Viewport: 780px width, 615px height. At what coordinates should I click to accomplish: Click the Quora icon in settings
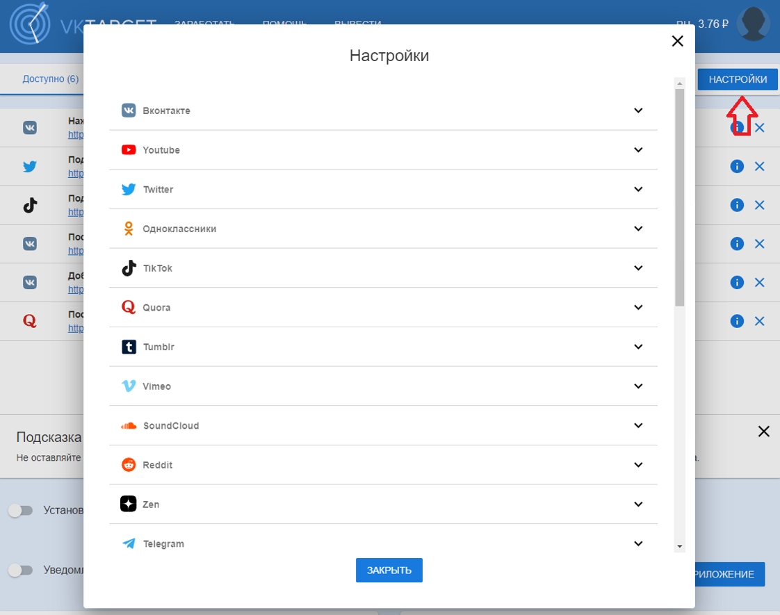129,307
